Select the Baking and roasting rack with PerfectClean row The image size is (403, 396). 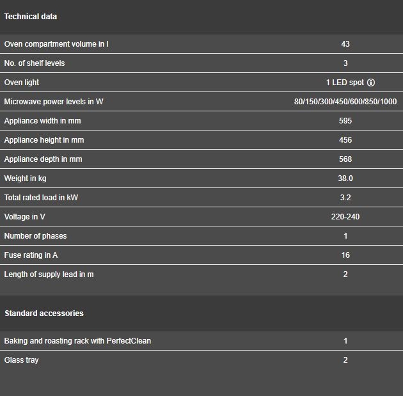[x=201, y=341]
